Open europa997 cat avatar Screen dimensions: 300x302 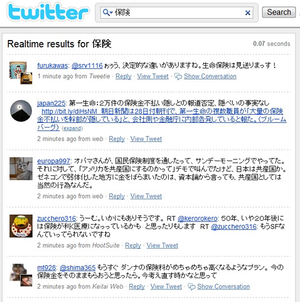(21, 169)
